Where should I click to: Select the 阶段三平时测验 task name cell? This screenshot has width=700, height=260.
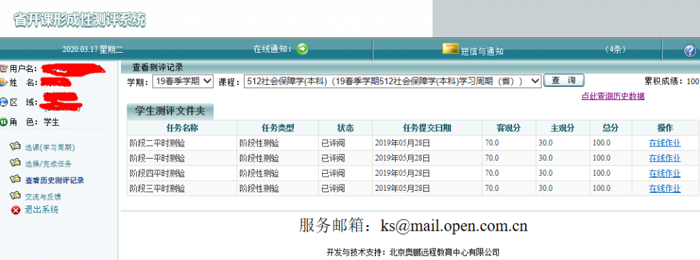click(182, 189)
